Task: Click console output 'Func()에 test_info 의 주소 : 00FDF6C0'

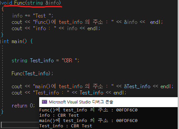Action: 88,110
